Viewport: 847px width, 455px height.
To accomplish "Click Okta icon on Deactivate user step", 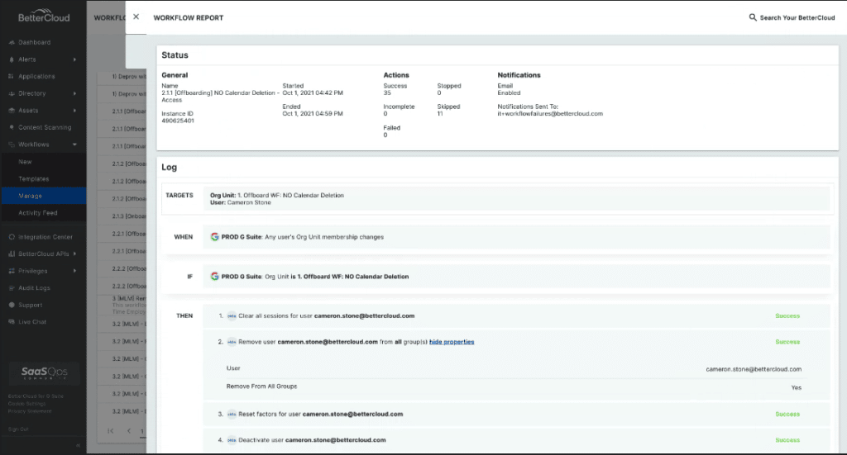I will [x=232, y=440].
